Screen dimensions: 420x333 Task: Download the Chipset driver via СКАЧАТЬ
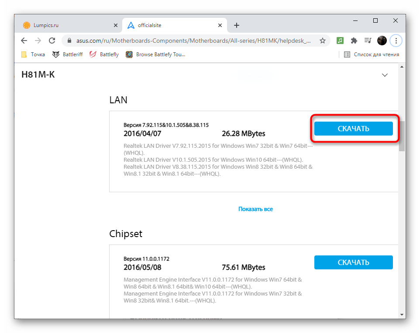pyautogui.click(x=353, y=262)
